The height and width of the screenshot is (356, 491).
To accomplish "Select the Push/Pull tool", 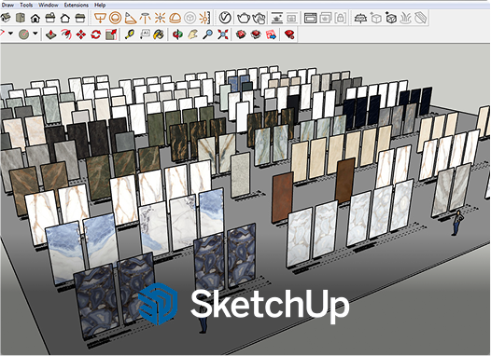I will (51, 34).
